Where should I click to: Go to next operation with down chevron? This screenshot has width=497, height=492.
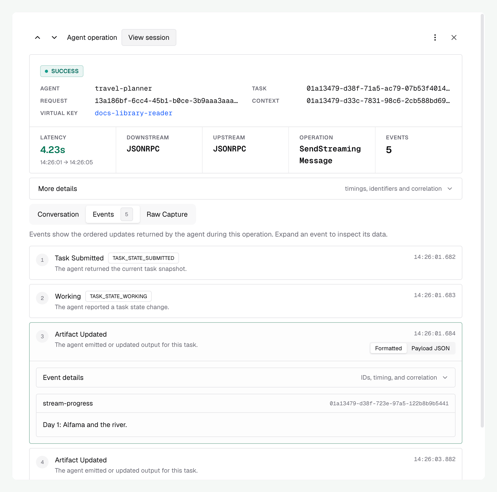[54, 37]
